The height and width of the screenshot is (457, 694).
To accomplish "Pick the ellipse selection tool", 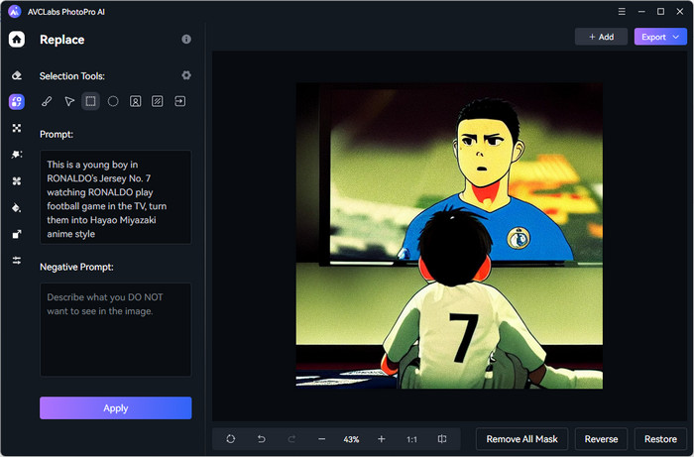I will (113, 101).
